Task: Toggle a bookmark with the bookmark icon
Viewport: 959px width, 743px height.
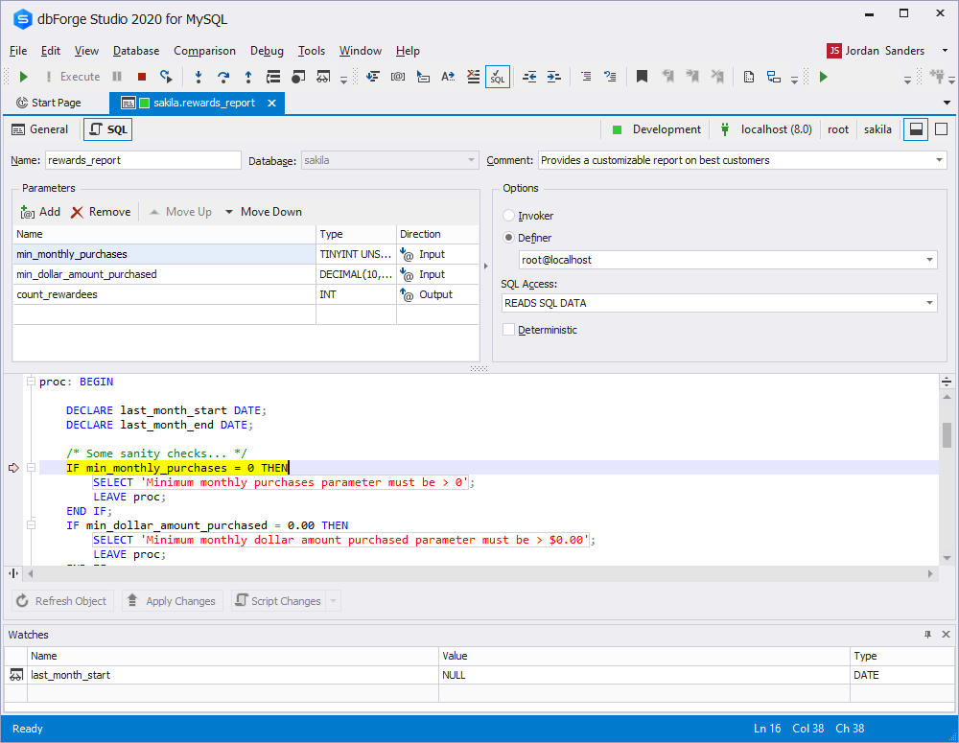Action: [x=642, y=77]
